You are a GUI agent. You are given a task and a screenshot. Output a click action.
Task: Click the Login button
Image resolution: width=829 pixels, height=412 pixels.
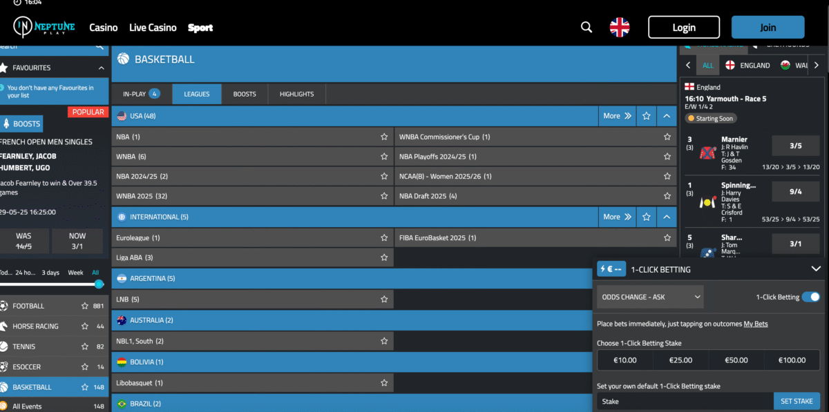(684, 28)
